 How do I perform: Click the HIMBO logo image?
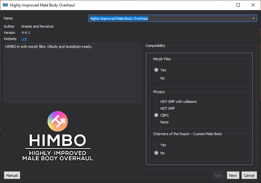pyautogui.click(x=58, y=136)
